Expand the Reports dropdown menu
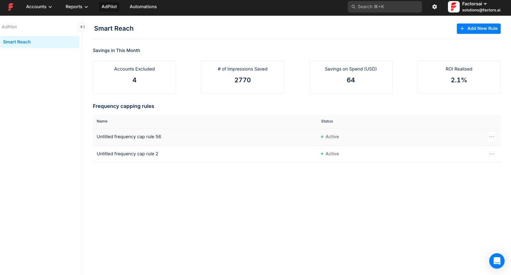This screenshot has height=275, width=511. tap(77, 7)
